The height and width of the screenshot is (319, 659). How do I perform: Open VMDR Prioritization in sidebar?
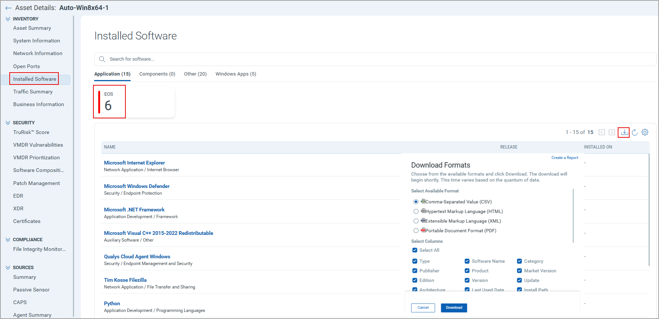pos(36,158)
